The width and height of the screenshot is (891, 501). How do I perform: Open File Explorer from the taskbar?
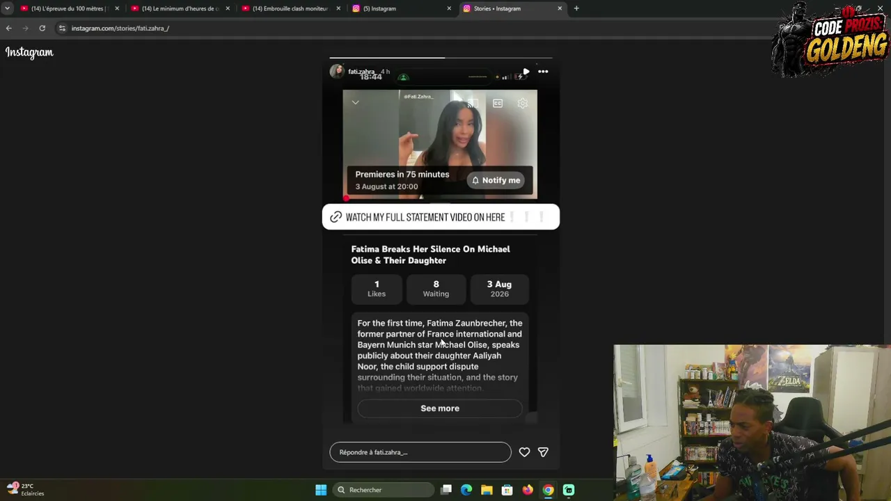pyautogui.click(x=487, y=490)
